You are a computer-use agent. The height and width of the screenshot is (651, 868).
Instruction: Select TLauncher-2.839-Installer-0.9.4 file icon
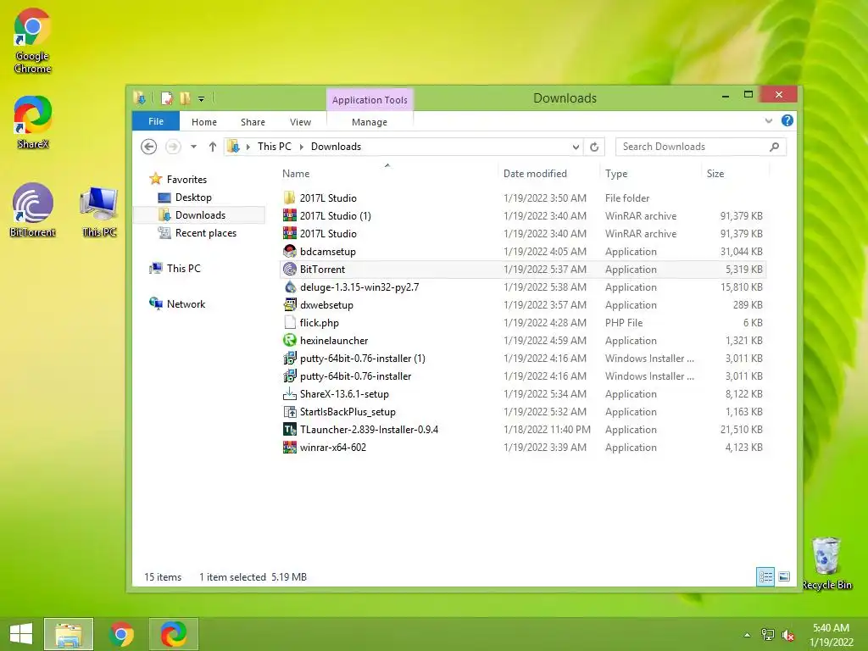[290, 430]
